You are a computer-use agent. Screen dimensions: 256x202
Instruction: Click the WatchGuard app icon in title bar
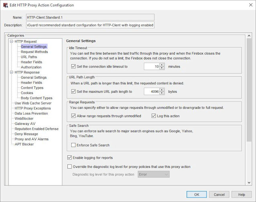pyautogui.click(x=5, y=5)
